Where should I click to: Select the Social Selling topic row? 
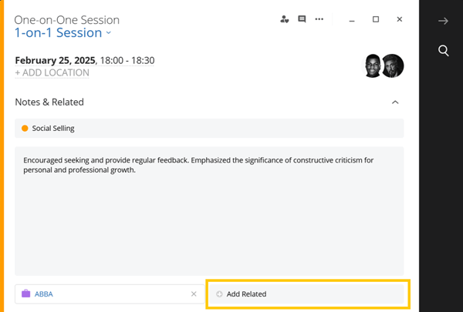(x=209, y=129)
